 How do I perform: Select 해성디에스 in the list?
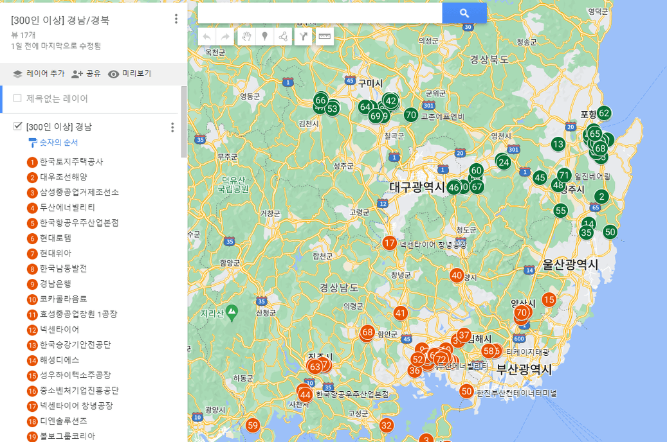[60, 360]
